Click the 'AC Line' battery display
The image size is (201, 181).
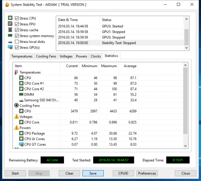click(52, 160)
